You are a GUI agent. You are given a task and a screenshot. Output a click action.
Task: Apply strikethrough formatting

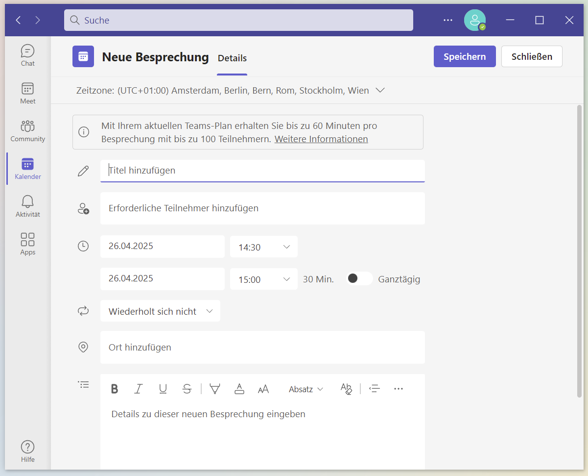click(x=187, y=389)
